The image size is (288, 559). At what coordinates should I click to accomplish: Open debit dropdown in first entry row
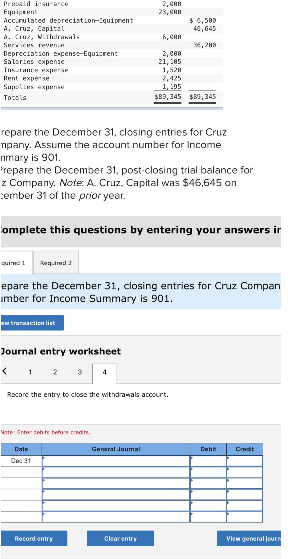click(192, 460)
